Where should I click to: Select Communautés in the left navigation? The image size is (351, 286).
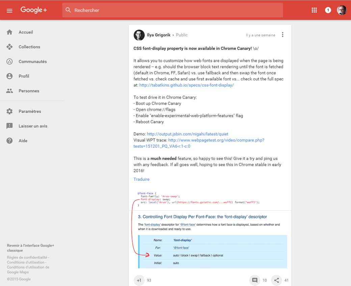click(32, 62)
